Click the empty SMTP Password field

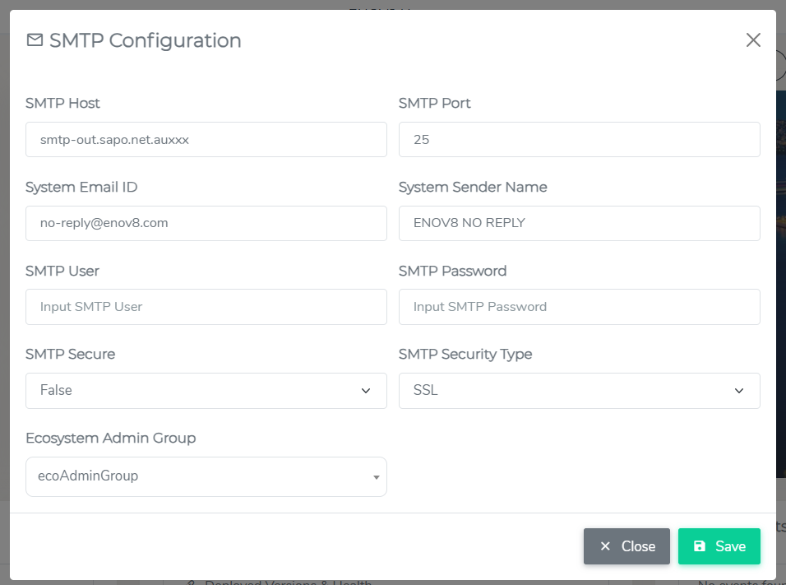point(579,307)
